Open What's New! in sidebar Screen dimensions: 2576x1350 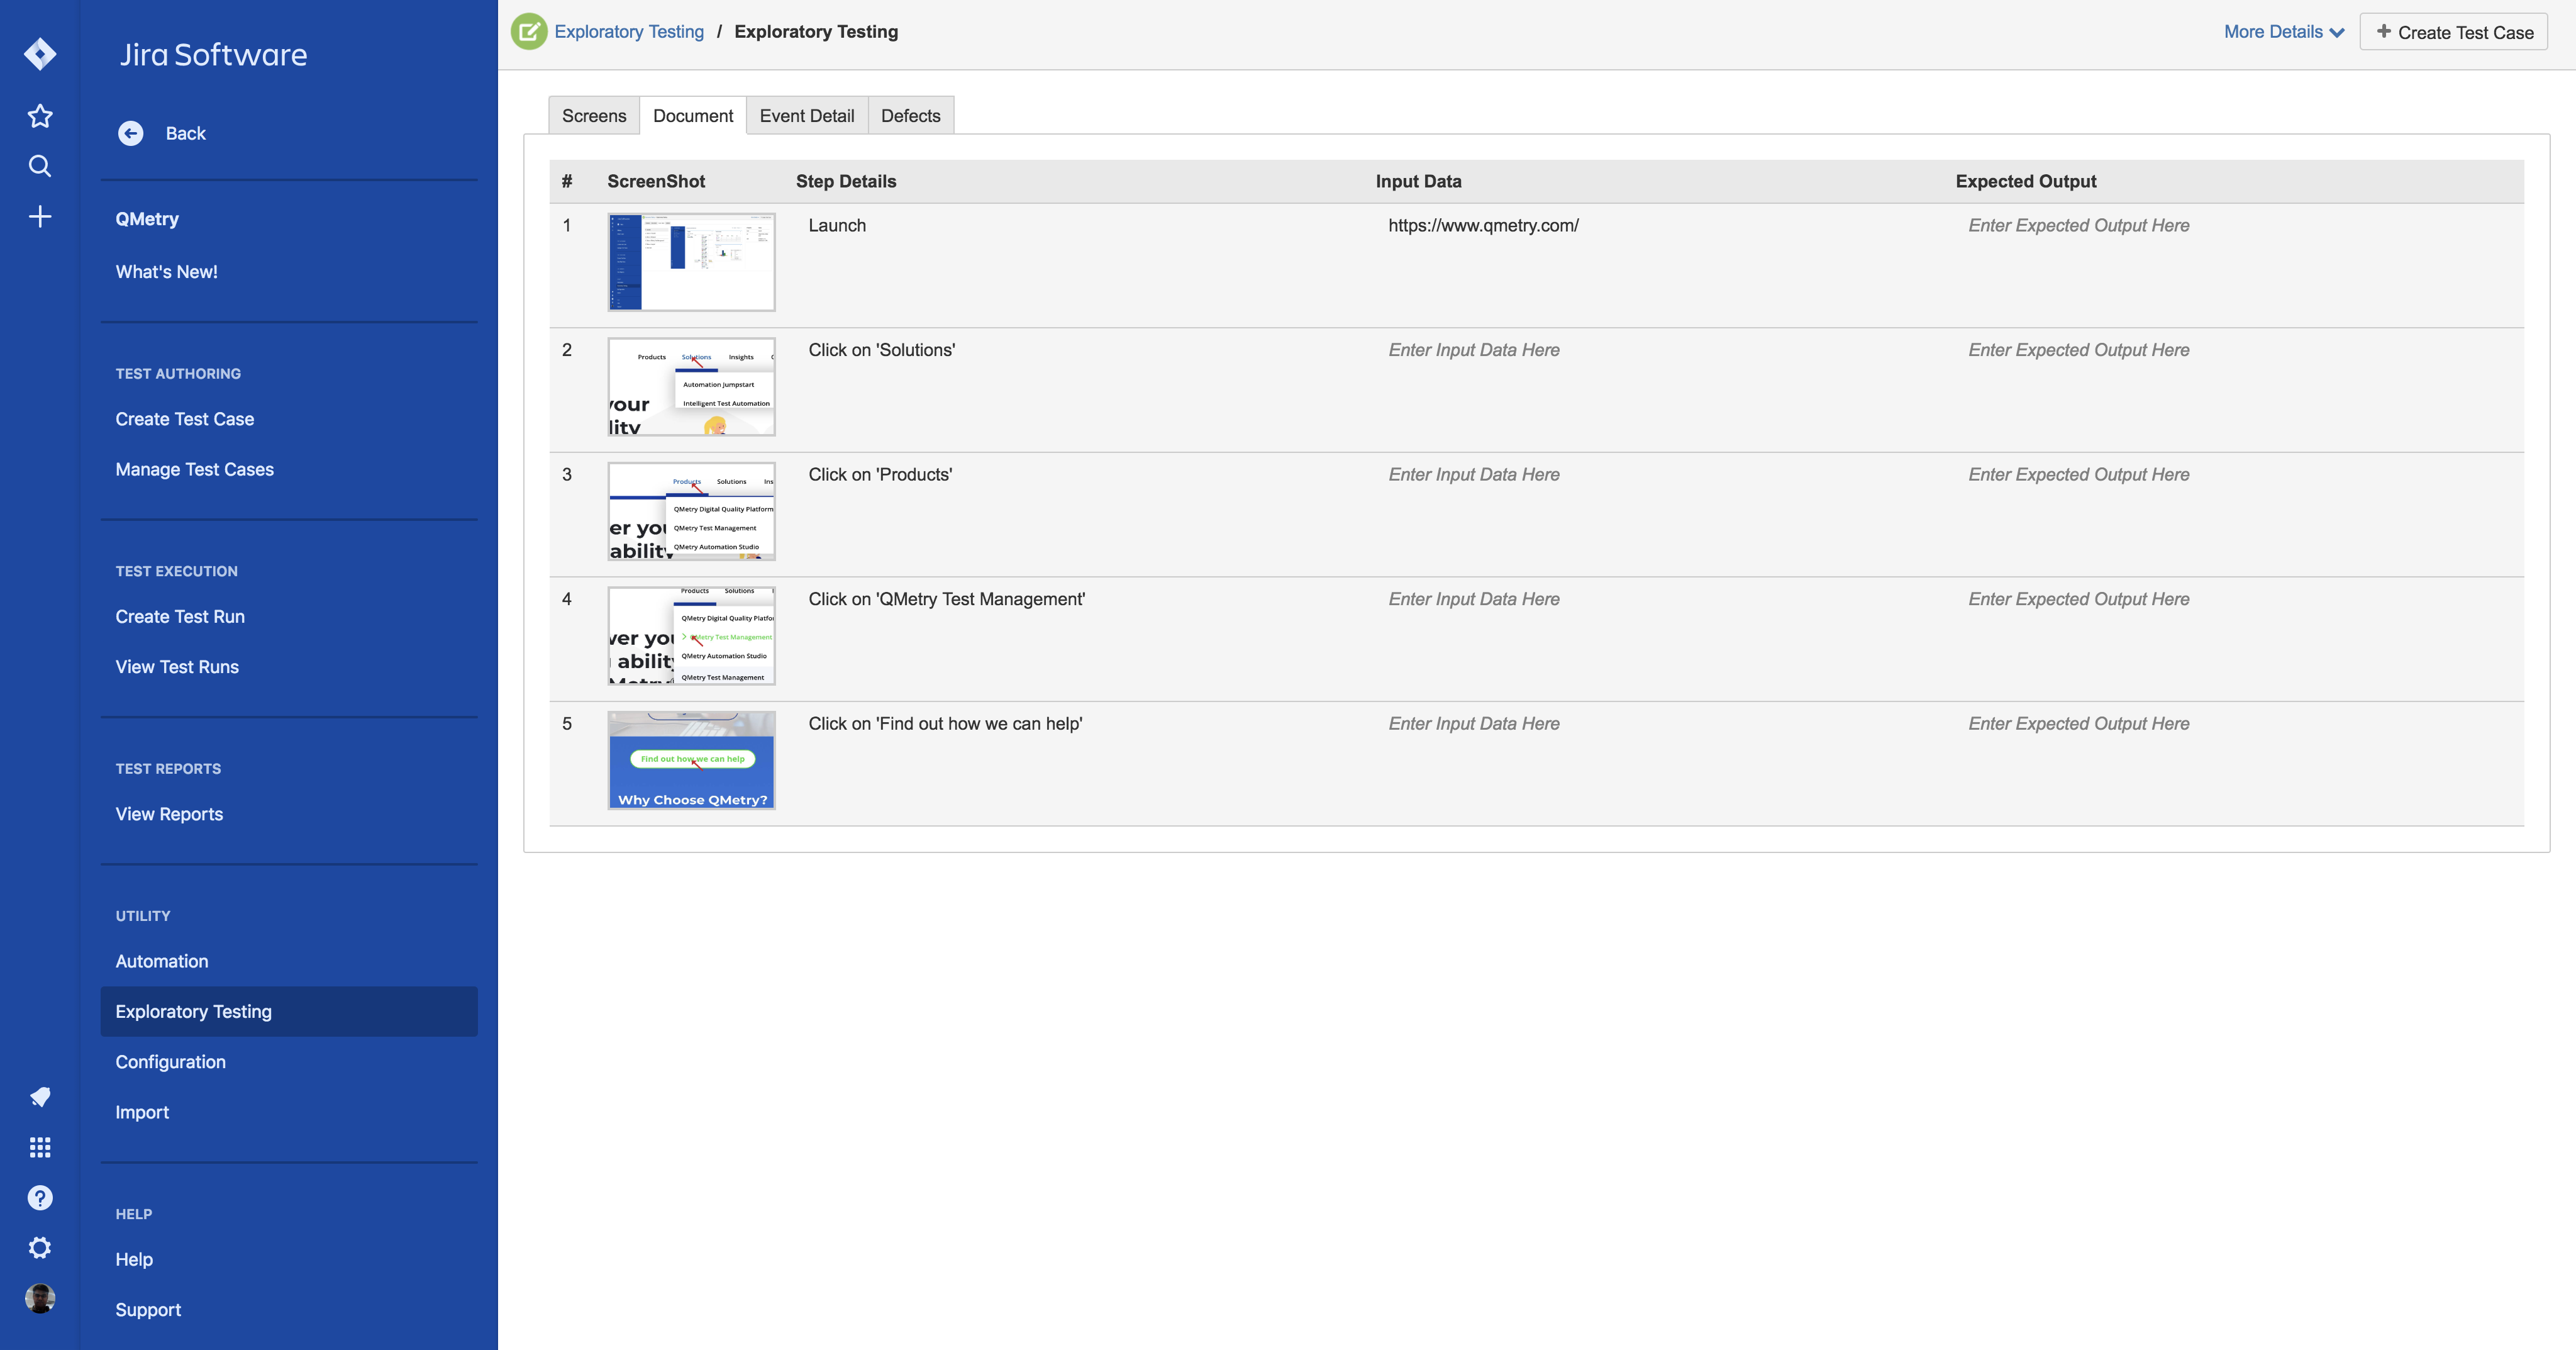tap(167, 272)
